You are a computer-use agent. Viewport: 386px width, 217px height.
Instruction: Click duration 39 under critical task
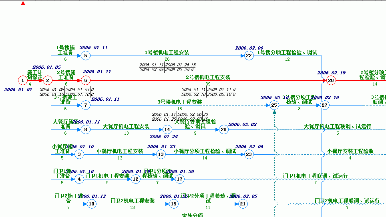[x=208, y=84]
